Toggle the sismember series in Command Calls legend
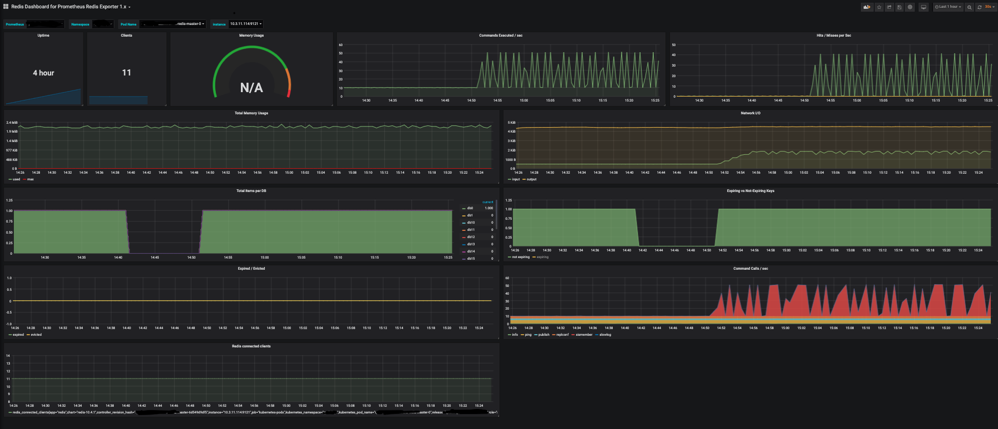 584,335
